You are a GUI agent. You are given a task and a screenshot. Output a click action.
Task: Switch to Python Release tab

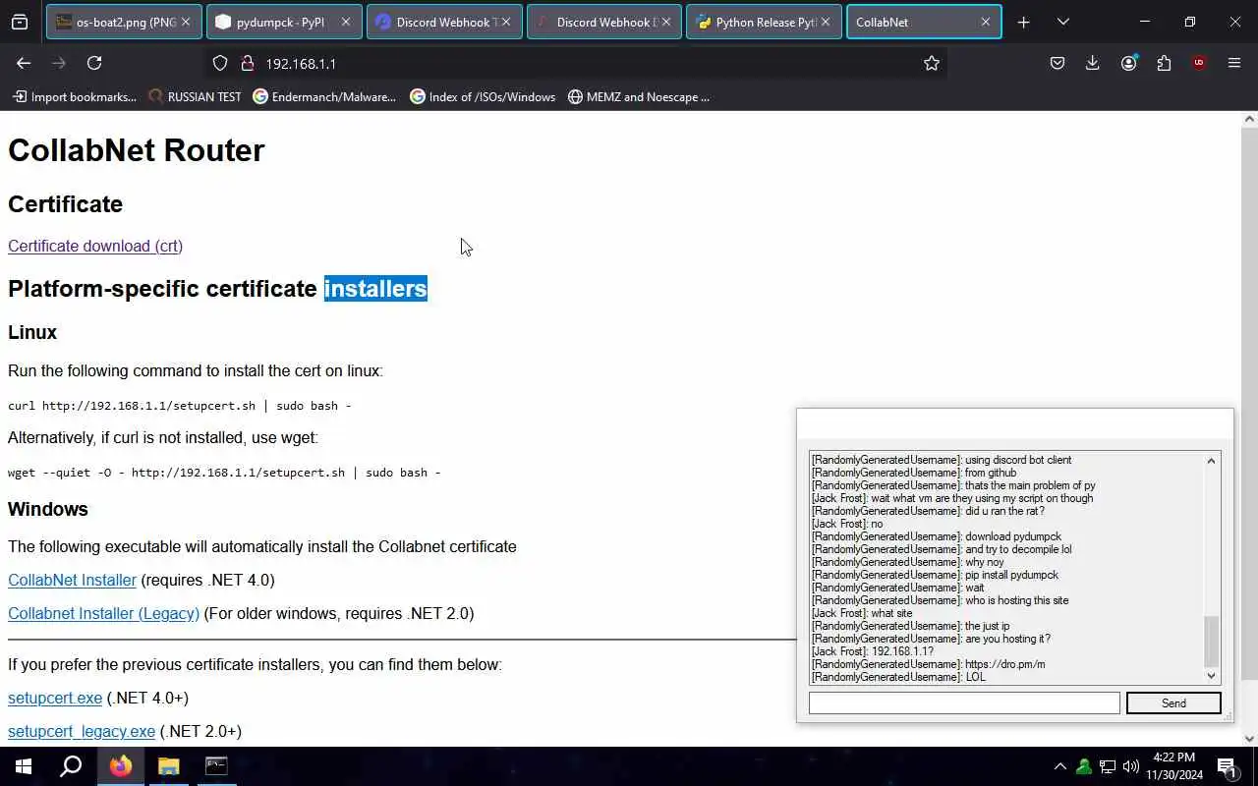764,22
